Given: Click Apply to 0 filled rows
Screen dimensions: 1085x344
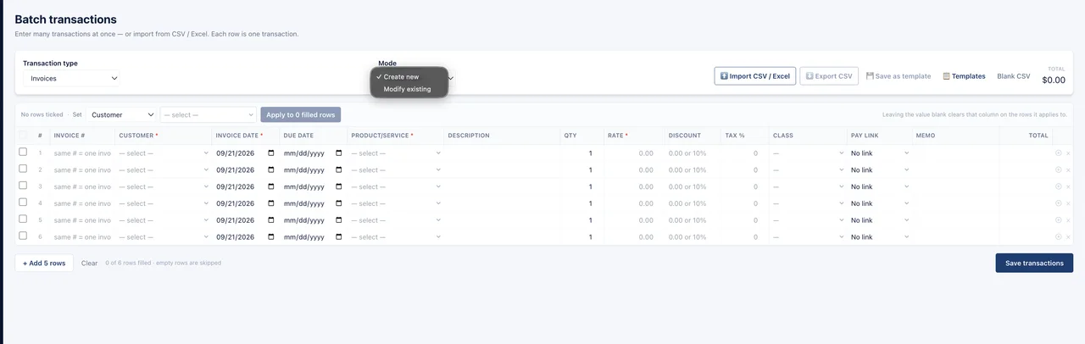Looking at the screenshot, I should point(301,114).
